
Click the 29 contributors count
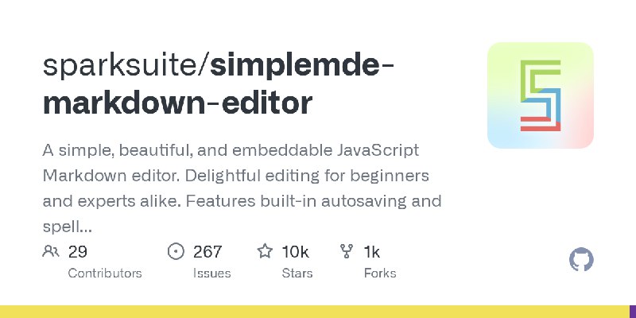(x=77, y=252)
